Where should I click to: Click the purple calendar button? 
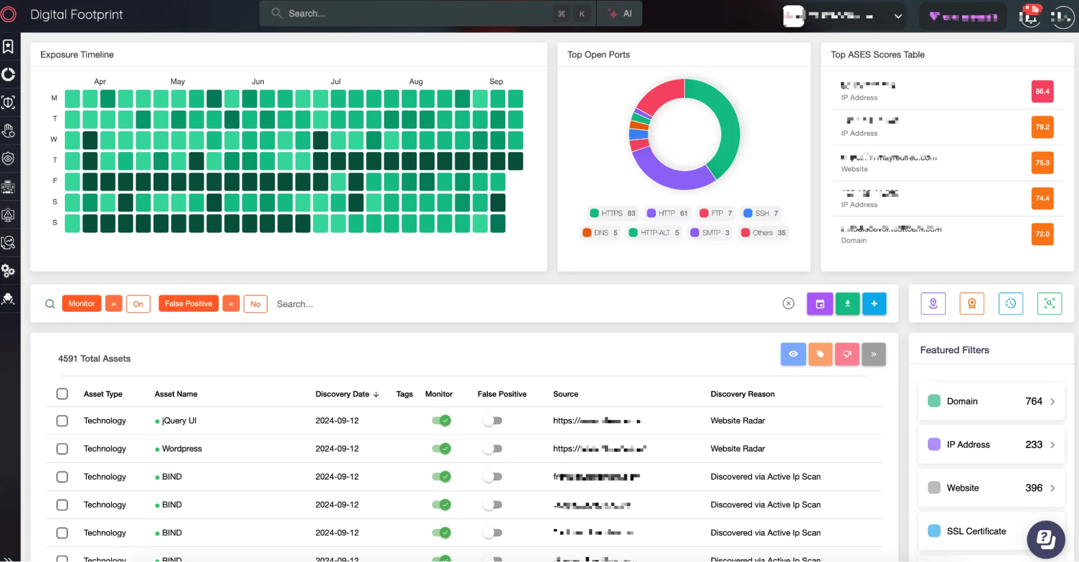[819, 304]
